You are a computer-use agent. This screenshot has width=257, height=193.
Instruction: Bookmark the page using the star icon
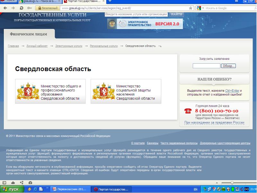pyautogui.click(x=191, y=8)
